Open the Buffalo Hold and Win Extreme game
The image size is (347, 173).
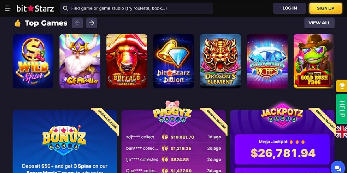click(x=127, y=61)
